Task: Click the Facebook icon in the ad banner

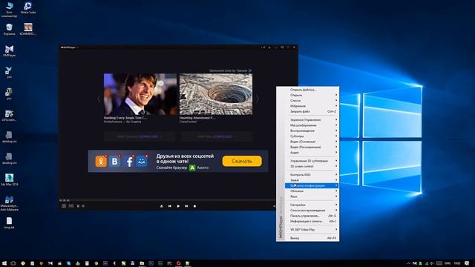Action: [x=128, y=161]
